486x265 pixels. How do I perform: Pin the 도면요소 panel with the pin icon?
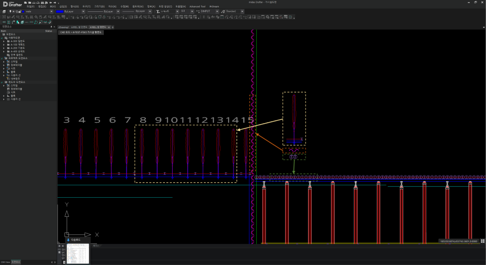pyautogui.click(x=51, y=27)
